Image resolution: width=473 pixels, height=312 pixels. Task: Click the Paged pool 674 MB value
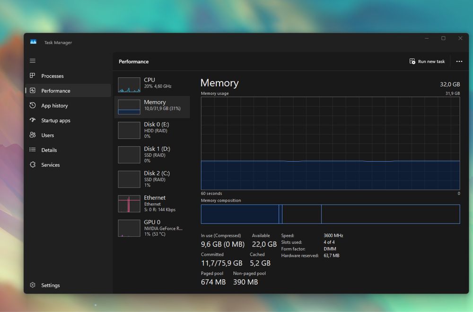[x=213, y=282]
